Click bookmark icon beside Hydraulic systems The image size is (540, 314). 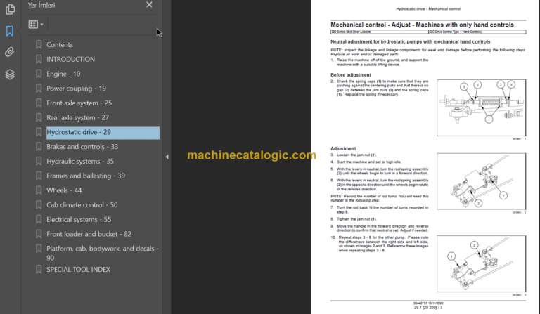[39, 162]
